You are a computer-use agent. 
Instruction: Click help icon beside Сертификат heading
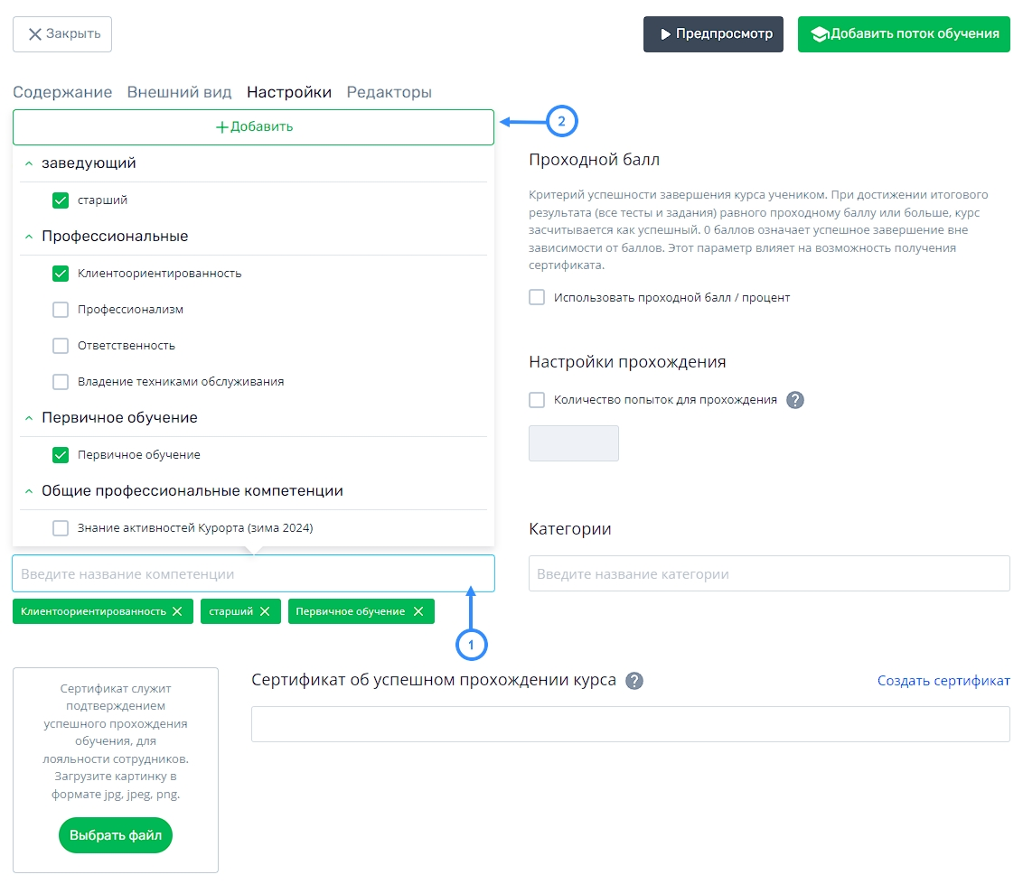click(634, 681)
